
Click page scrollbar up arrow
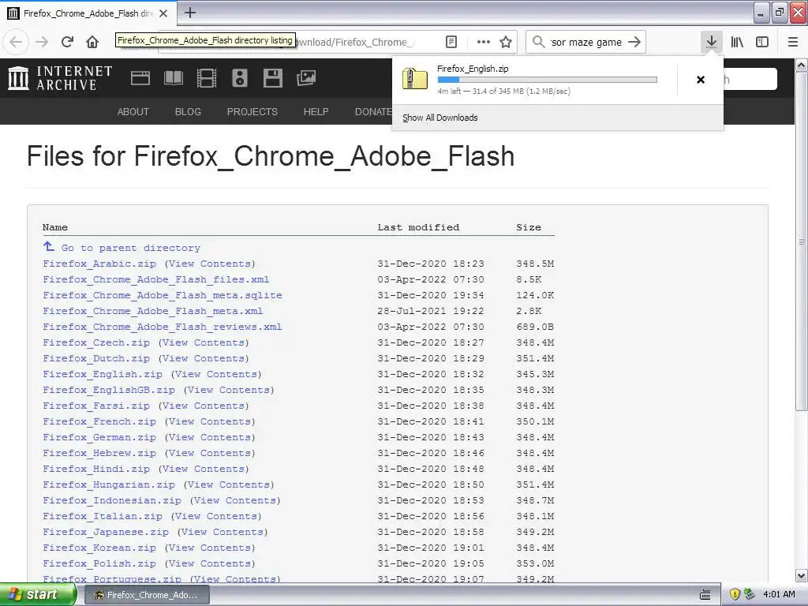click(x=802, y=65)
